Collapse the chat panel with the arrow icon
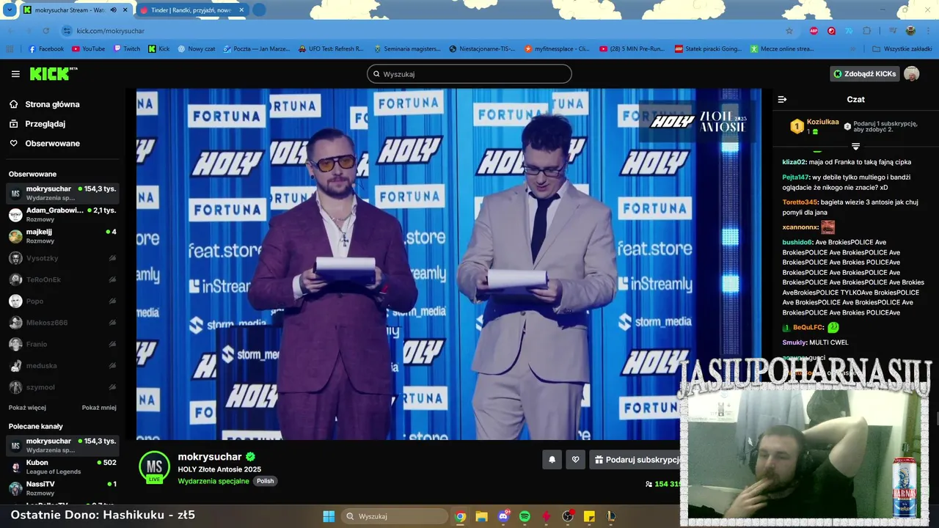The width and height of the screenshot is (939, 528). point(782,99)
